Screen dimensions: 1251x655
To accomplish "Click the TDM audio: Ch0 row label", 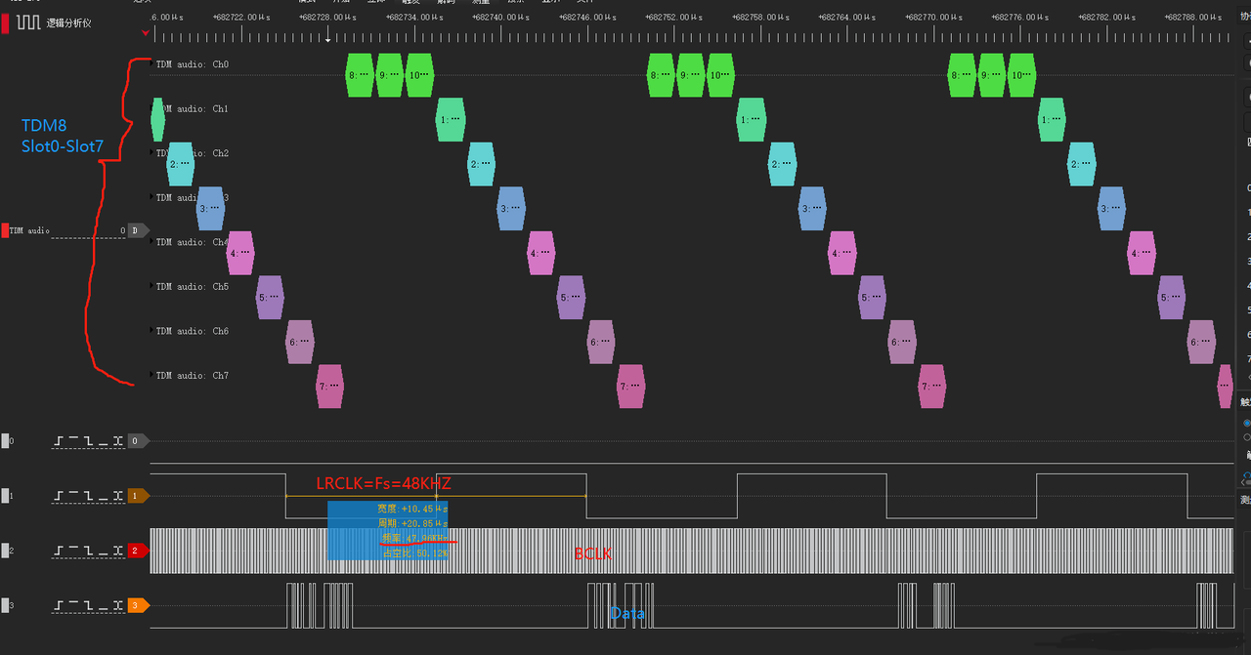I will point(193,64).
